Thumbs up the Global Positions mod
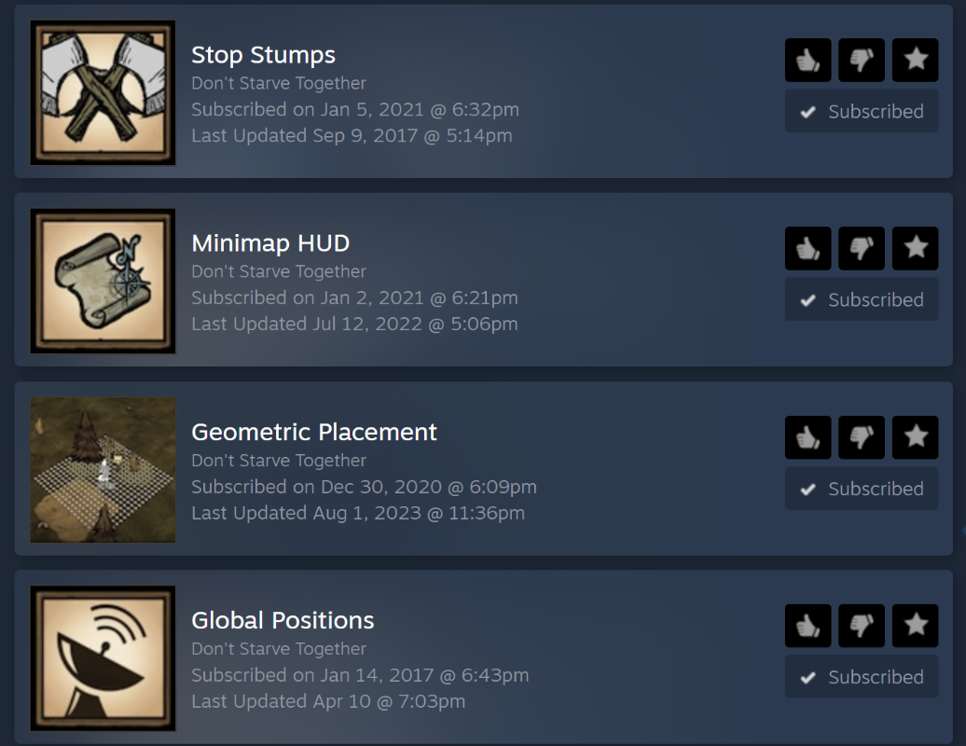The image size is (966, 746). (x=807, y=626)
